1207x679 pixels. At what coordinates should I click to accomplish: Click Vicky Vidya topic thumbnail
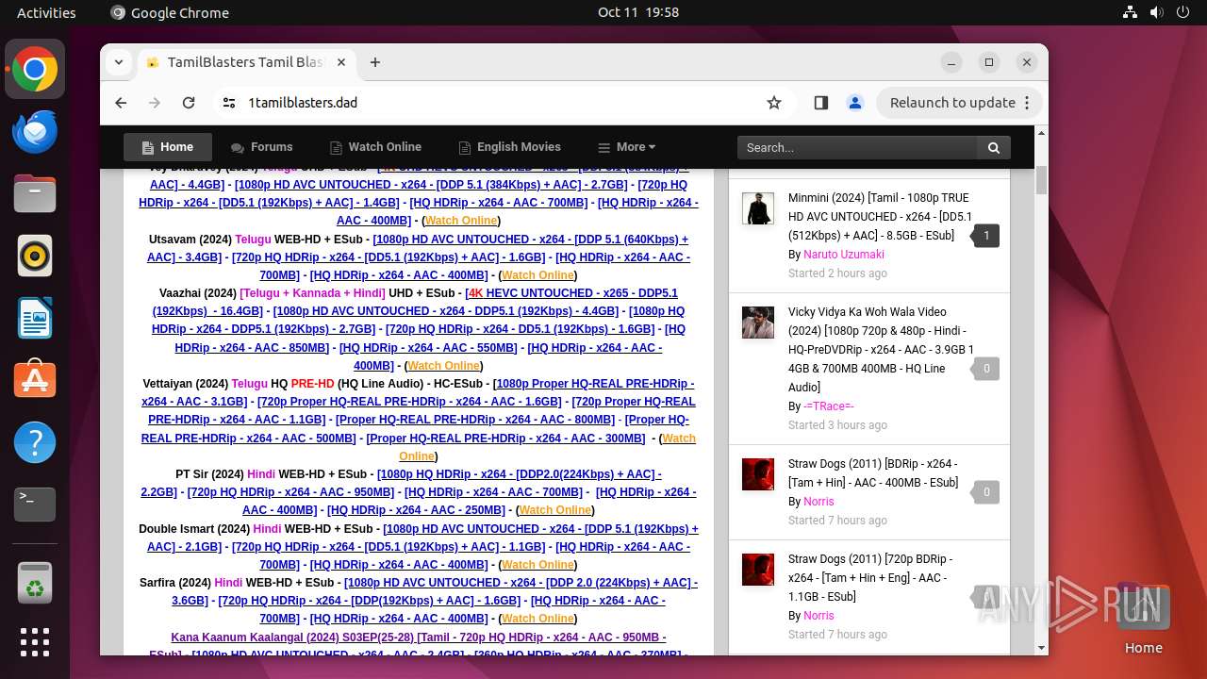pyautogui.click(x=757, y=323)
